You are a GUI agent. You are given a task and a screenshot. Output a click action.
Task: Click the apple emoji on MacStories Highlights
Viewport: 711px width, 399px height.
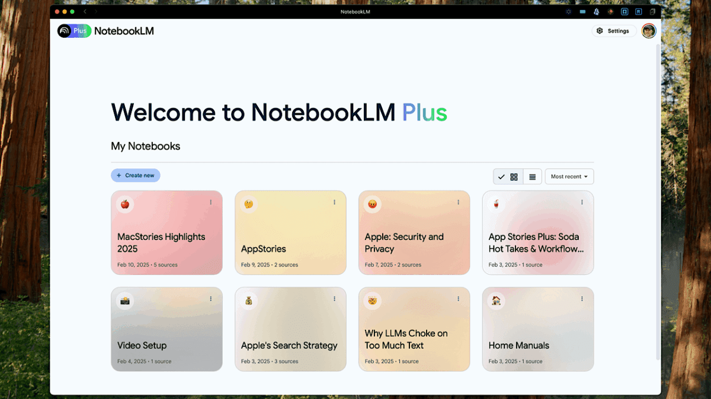point(124,204)
